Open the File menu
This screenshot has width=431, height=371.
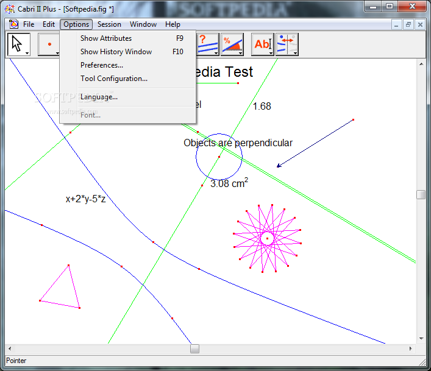click(x=29, y=24)
